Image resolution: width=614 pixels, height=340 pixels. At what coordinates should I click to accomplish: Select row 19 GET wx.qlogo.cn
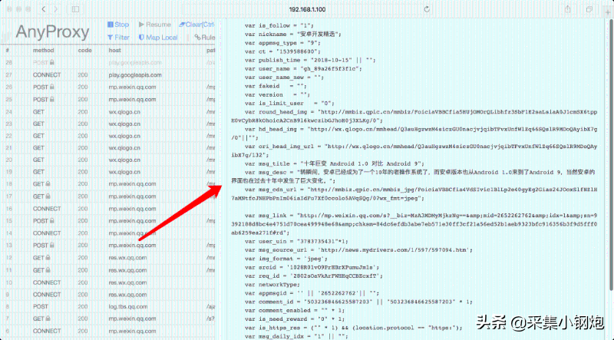tap(107, 172)
